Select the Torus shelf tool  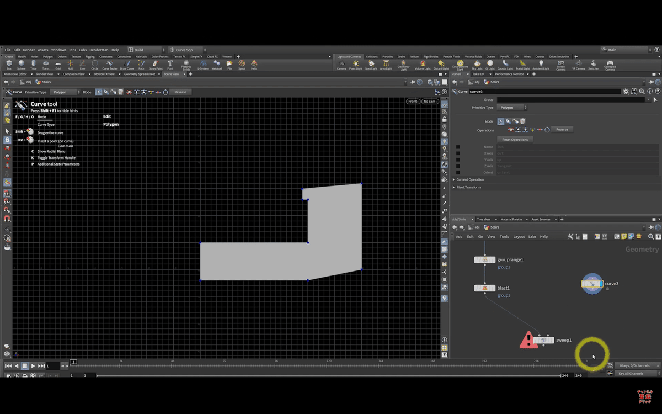point(46,65)
